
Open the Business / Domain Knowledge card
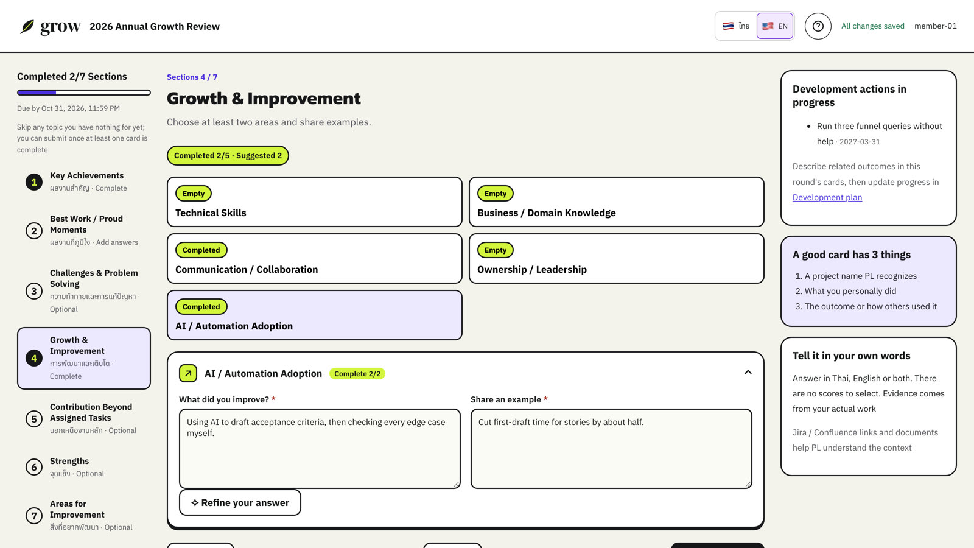pyautogui.click(x=617, y=202)
